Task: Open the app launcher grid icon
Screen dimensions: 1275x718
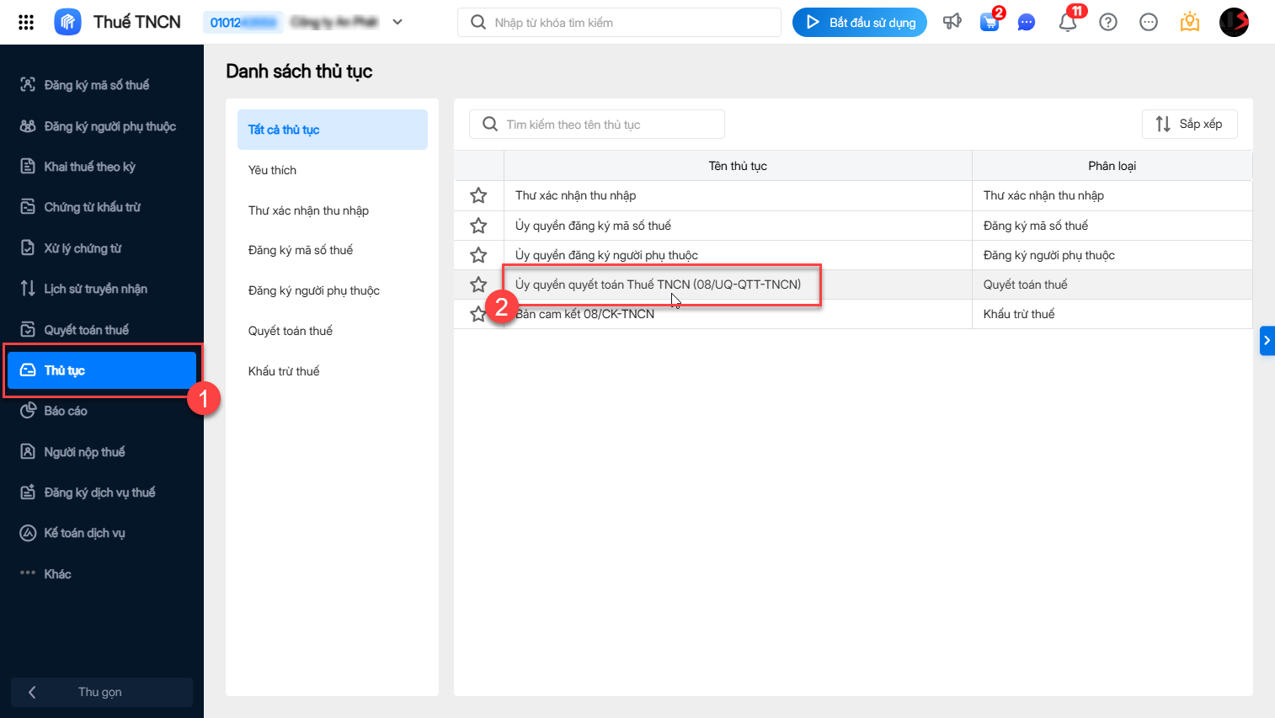Action: click(x=26, y=23)
